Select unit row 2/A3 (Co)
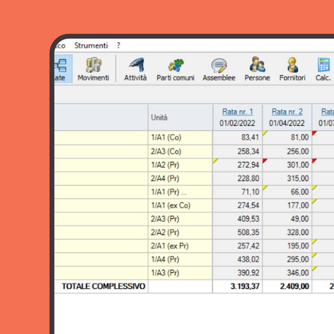This screenshot has width=334, height=334. coord(180,151)
